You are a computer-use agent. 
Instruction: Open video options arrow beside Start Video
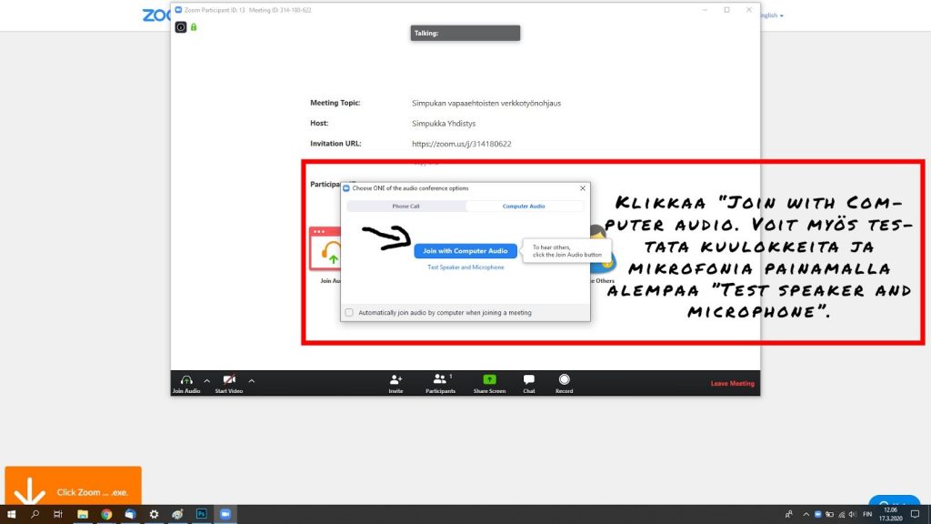coord(252,381)
